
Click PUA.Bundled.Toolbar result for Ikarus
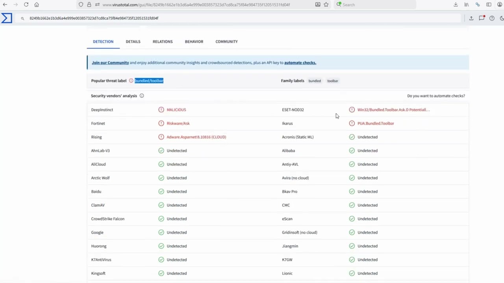376,123
